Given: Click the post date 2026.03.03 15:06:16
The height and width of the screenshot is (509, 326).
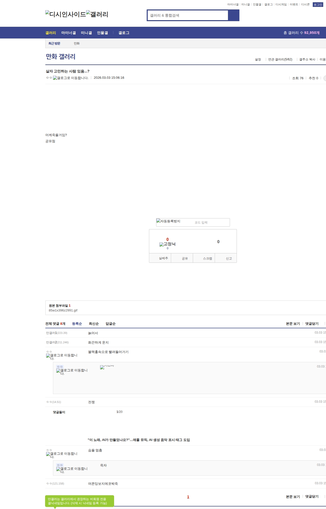Looking at the screenshot, I should coord(109,78).
